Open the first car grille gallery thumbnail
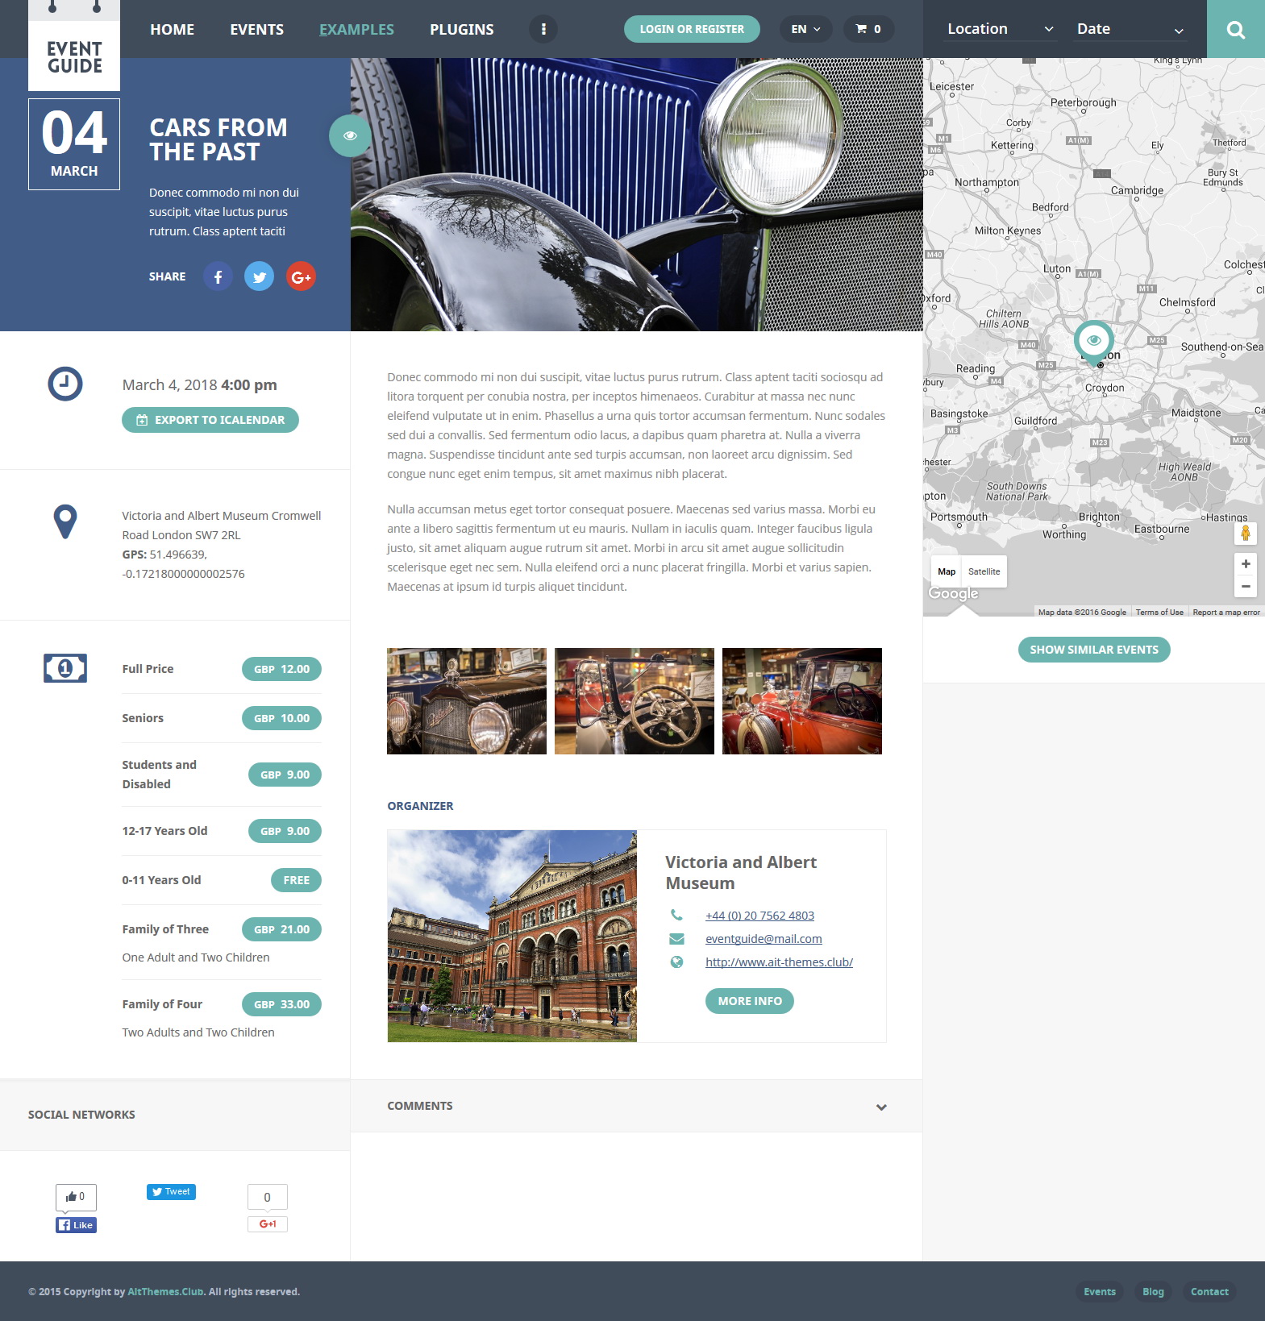This screenshot has width=1265, height=1321. (467, 701)
